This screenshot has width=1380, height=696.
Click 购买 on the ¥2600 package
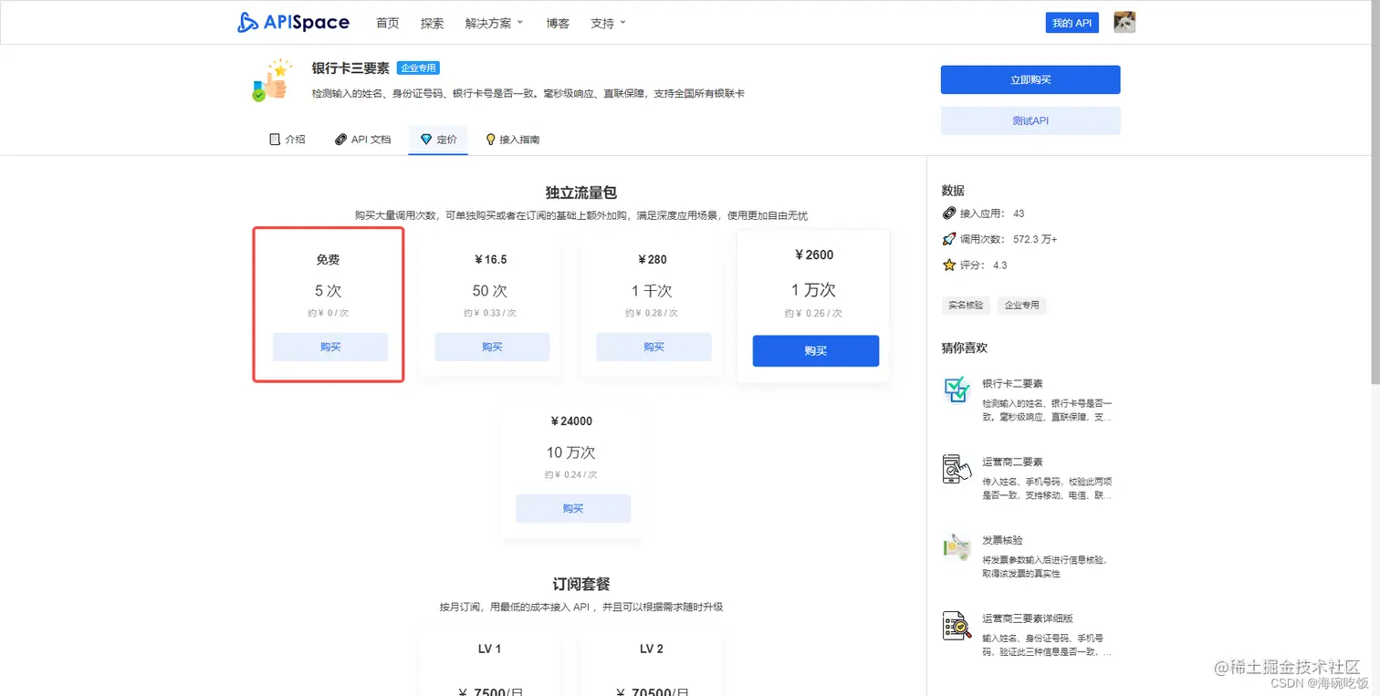coord(815,350)
